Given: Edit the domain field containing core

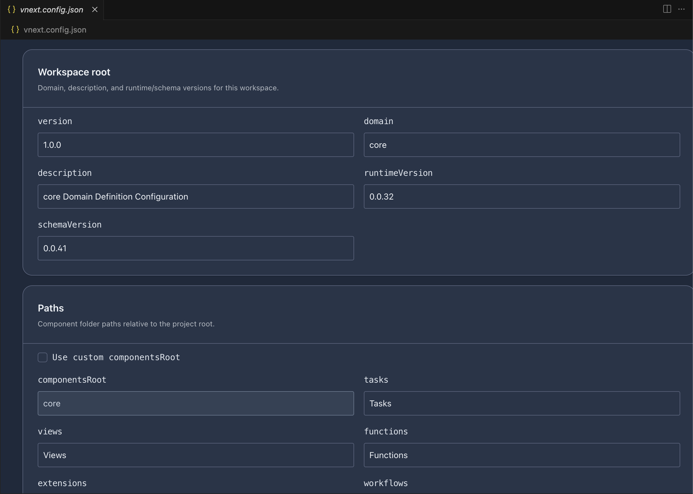Looking at the screenshot, I should (522, 145).
